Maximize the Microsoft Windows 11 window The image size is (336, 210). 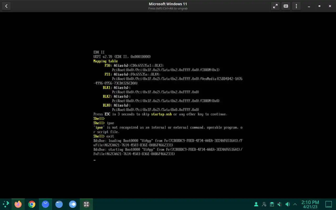click(x=319, y=6)
